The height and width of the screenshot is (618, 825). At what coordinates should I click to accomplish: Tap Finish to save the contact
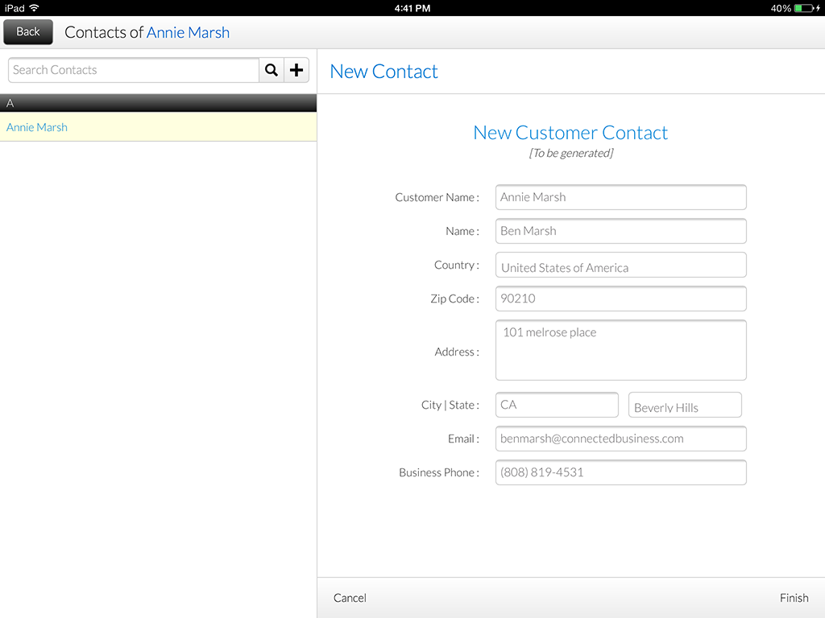click(794, 598)
